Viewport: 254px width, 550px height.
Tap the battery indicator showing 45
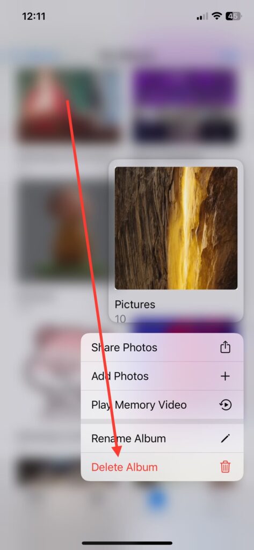tap(233, 16)
